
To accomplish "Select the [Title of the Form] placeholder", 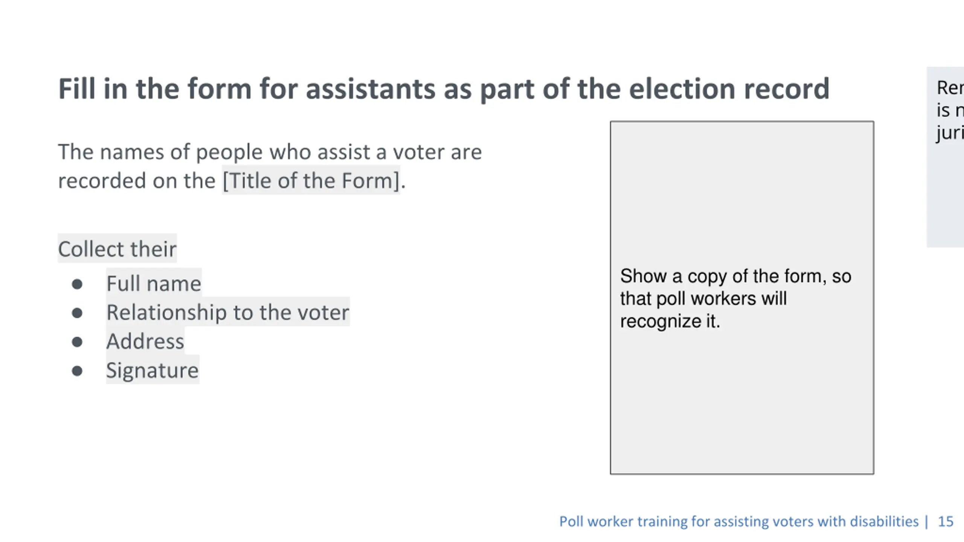I will click(311, 180).
